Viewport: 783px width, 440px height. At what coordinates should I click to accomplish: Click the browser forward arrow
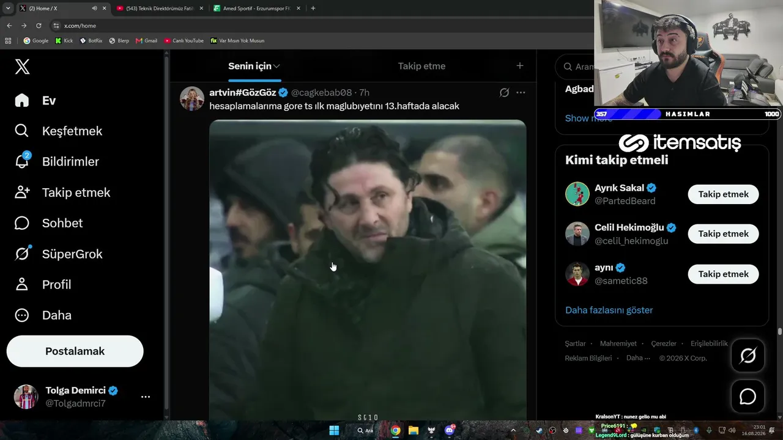tap(24, 26)
